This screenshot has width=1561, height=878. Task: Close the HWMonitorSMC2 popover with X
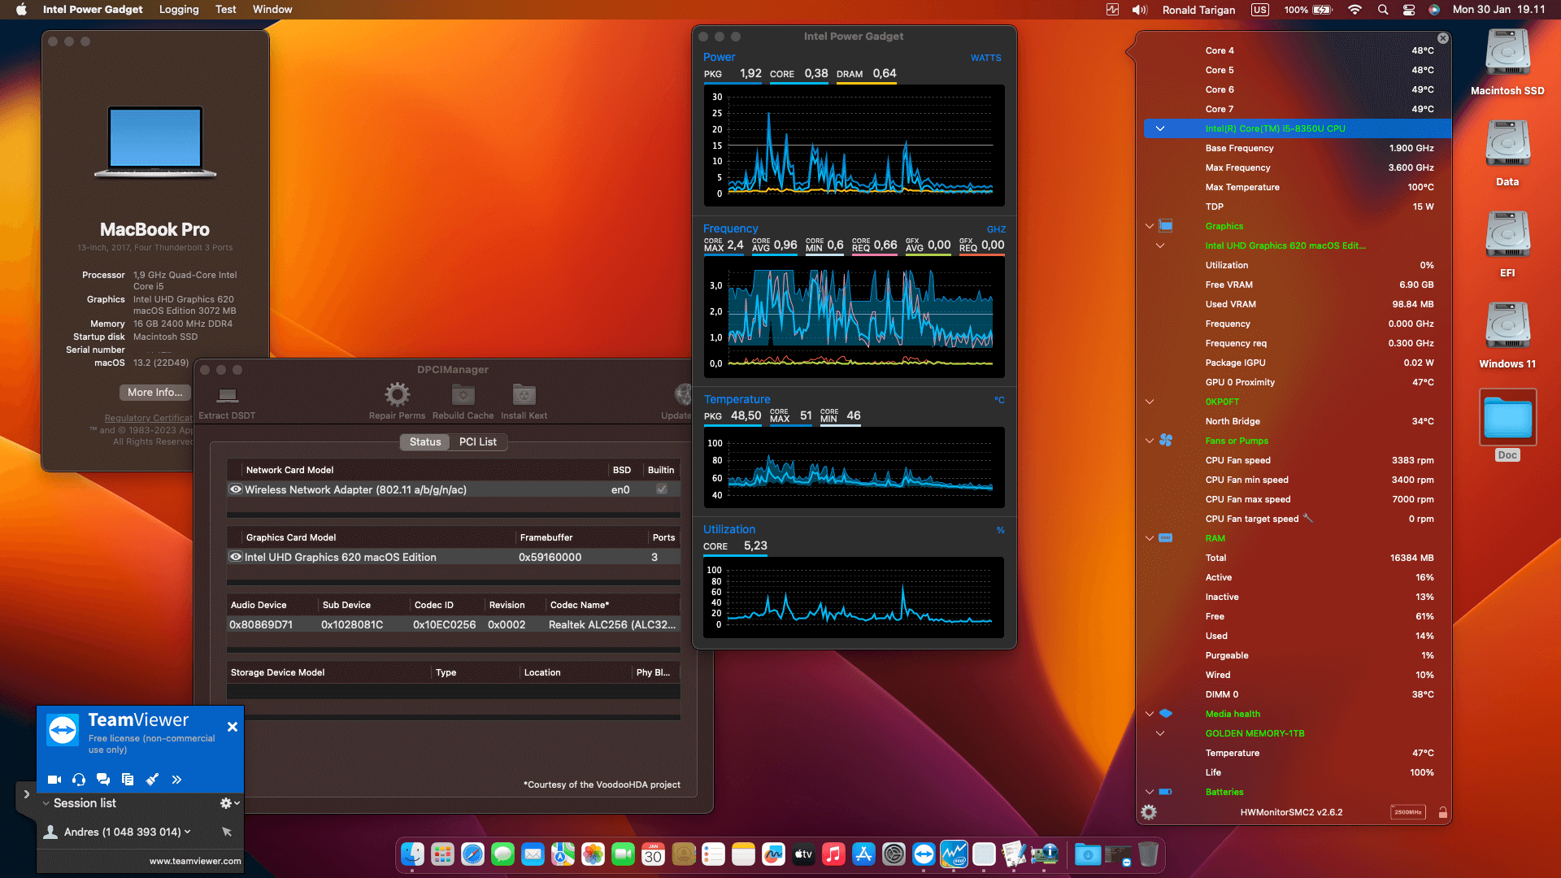click(1443, 38)
